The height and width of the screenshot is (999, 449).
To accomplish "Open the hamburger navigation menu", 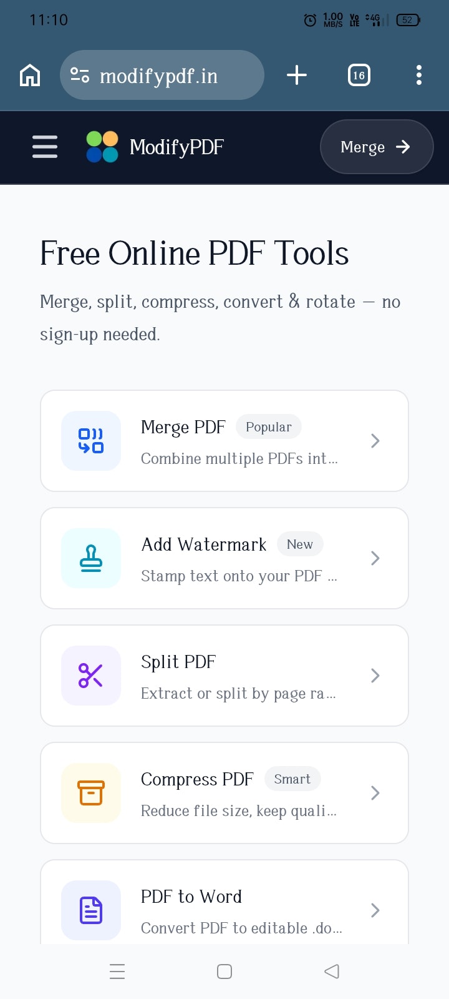I will 44,147.
